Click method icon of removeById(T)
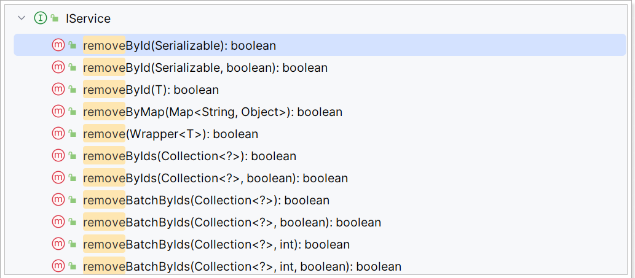The image size is (635, 278). tap(58, 90)
